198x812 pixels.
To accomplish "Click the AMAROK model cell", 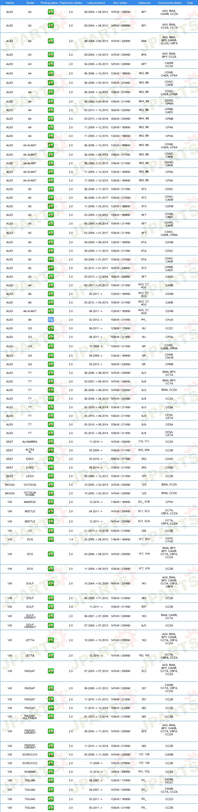I will (30, 502).
